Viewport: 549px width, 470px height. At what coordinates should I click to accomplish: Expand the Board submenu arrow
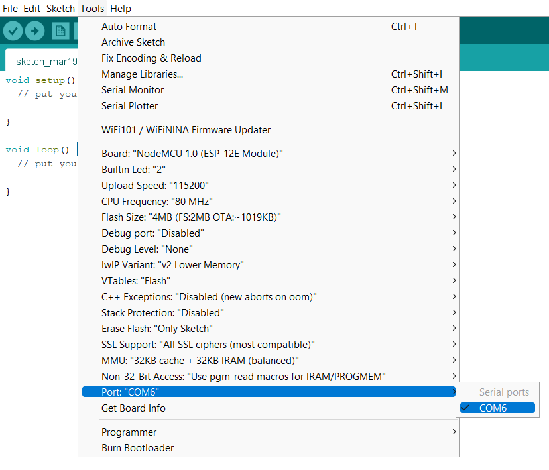click(x=454, y=154)
